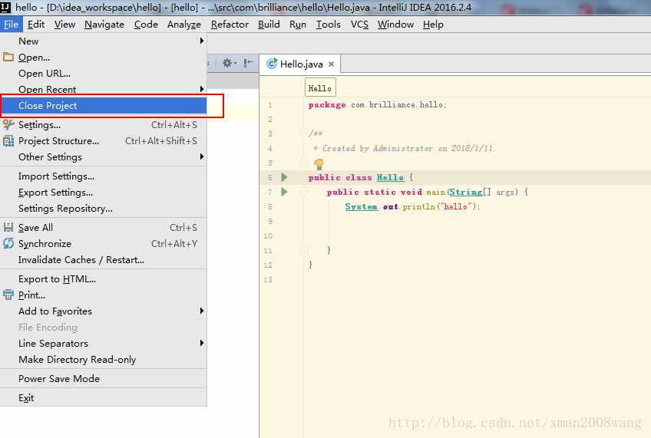Click the Java class icon on Hello.java tab
651x438 pixels.
coord(272,64)
